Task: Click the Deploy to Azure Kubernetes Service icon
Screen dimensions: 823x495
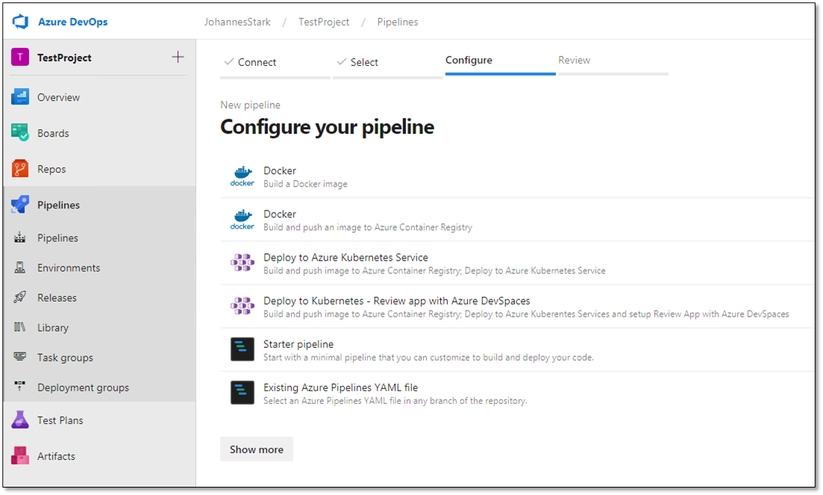Action: click(x=242, y=263)
